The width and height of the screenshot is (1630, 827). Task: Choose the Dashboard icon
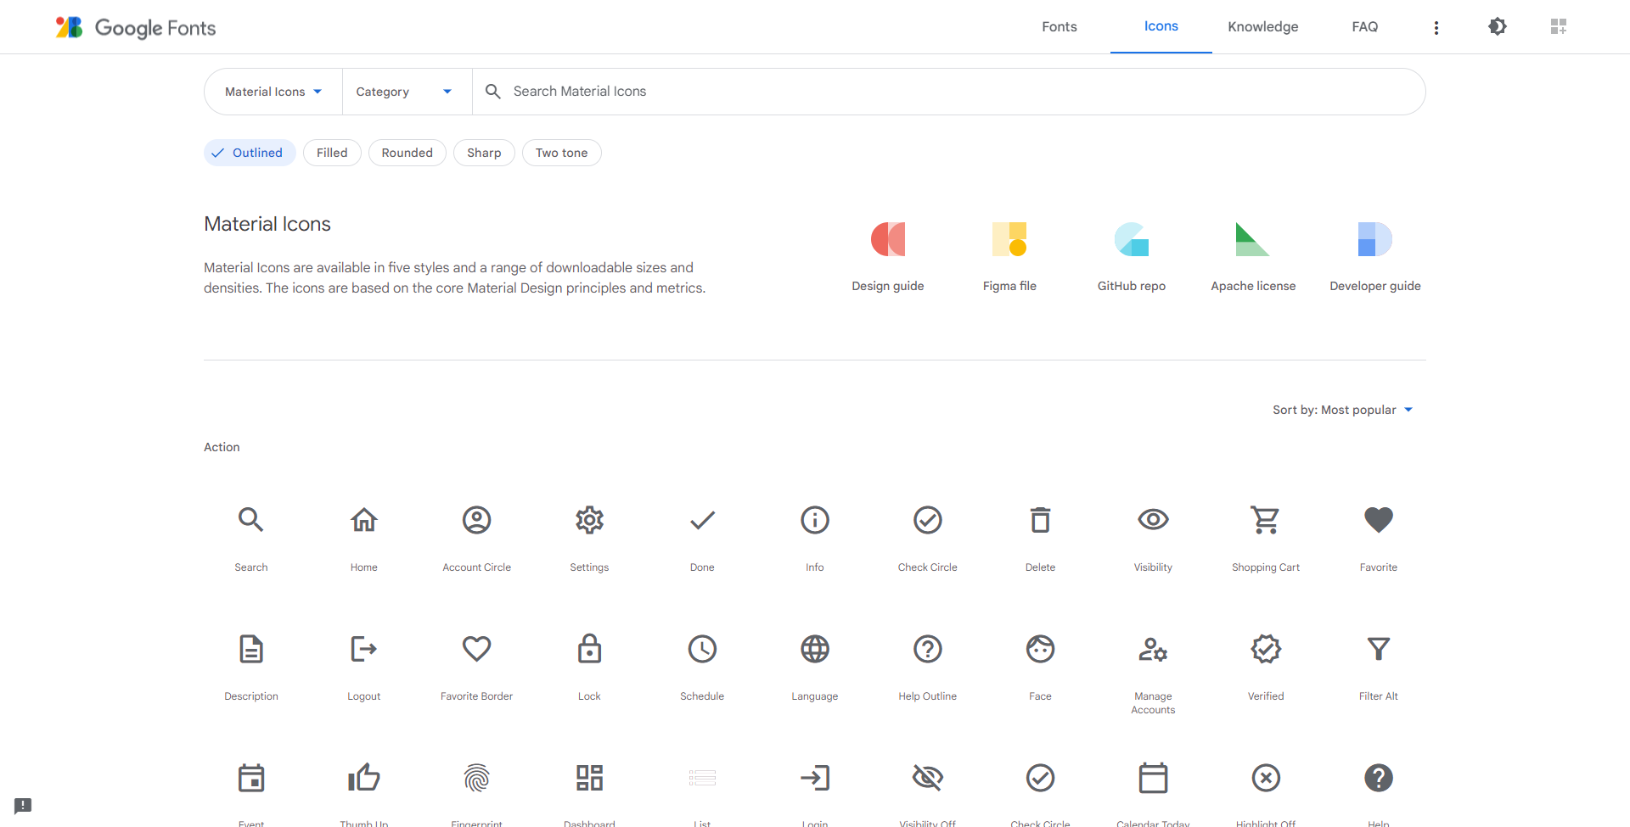click(x=589, y=778)
